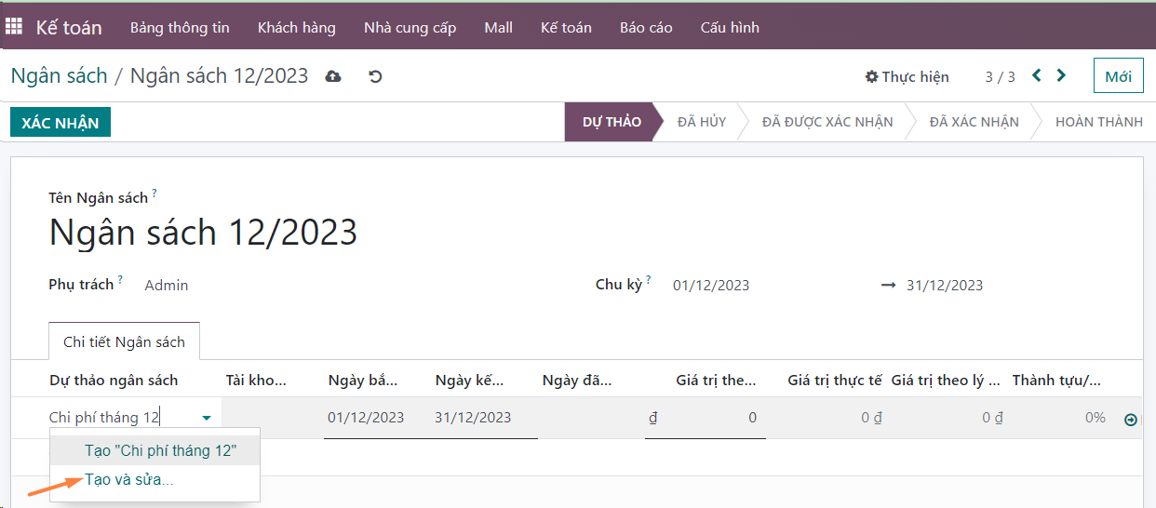Go to next record arrow
1156x508 pixels.
(1062, 75)
